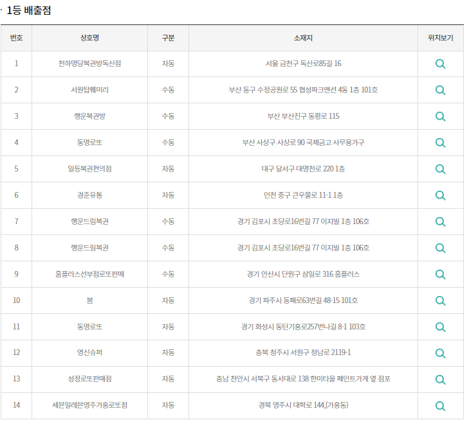Click the 구분 column header
Screen dimensions: 469x427
168,38
